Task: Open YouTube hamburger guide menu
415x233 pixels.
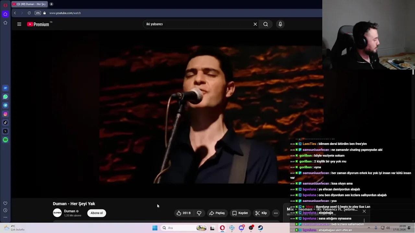Action: tap(19, 24)
